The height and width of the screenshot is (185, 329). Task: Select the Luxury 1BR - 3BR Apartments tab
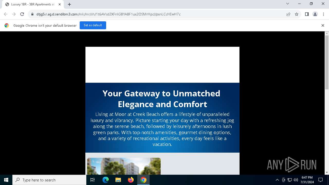pos(33,4)
